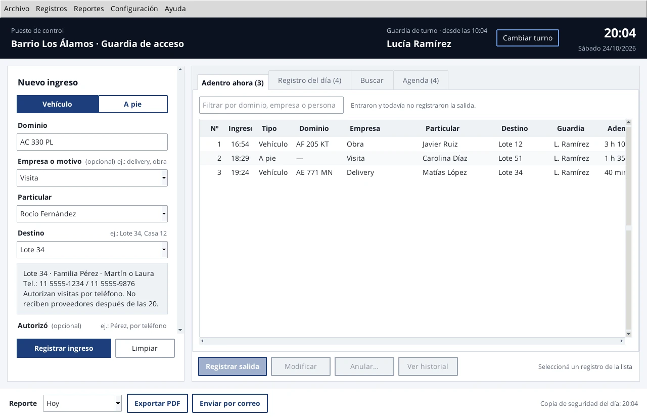Click the Registrar salida button
The height and width of the screenshot is (418, 647).
click(233, 366)
